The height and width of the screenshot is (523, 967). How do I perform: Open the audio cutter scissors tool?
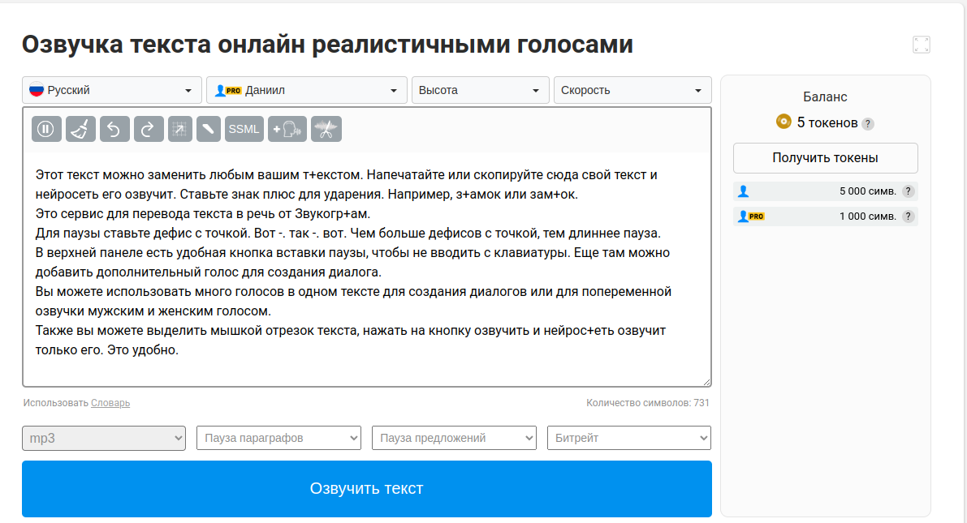tap(326, 129)
